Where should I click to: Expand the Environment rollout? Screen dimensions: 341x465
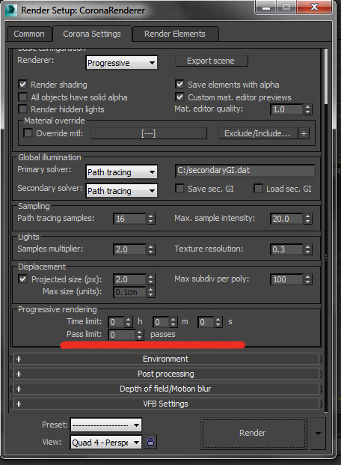tap(165, 359)
